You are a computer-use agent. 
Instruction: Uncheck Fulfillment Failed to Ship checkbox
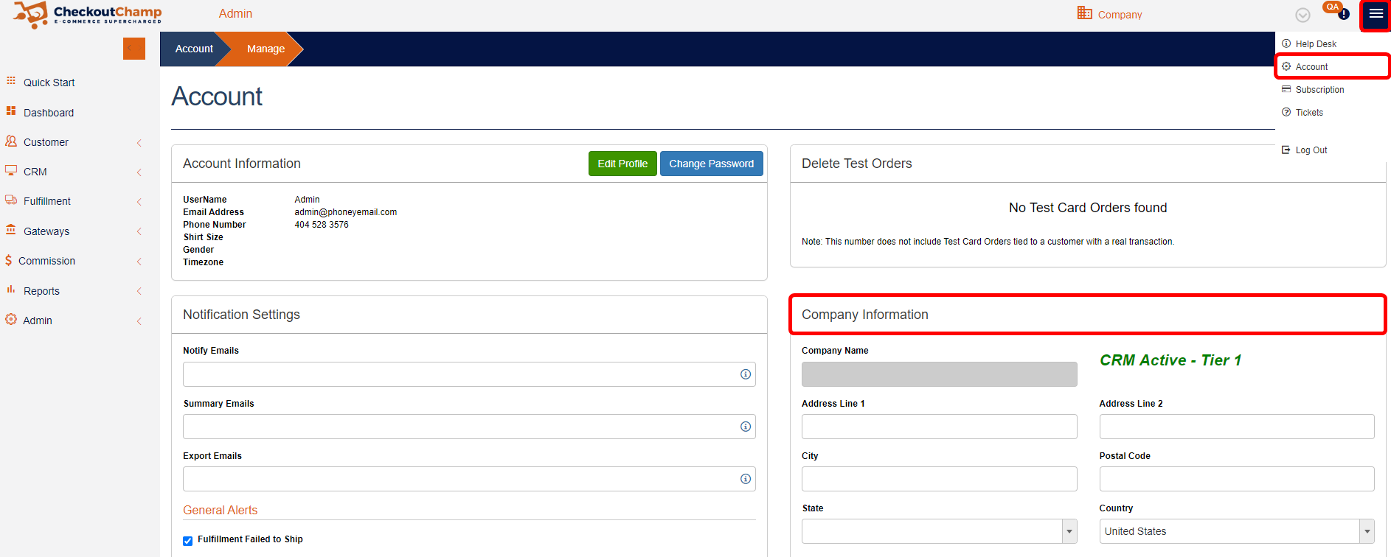[x=188, y=541]
